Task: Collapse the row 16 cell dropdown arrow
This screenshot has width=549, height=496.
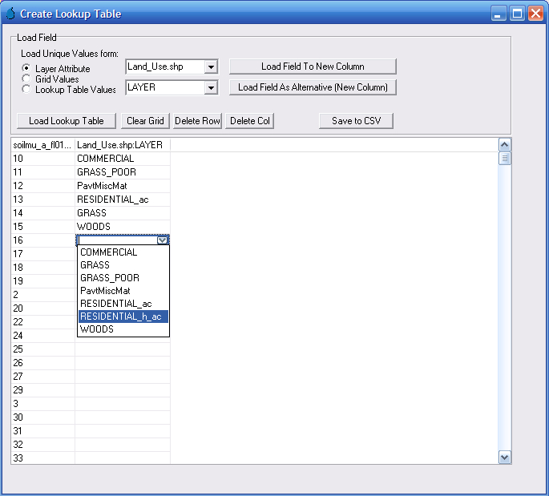Action: pyautogui.click(x=163, y=240)
